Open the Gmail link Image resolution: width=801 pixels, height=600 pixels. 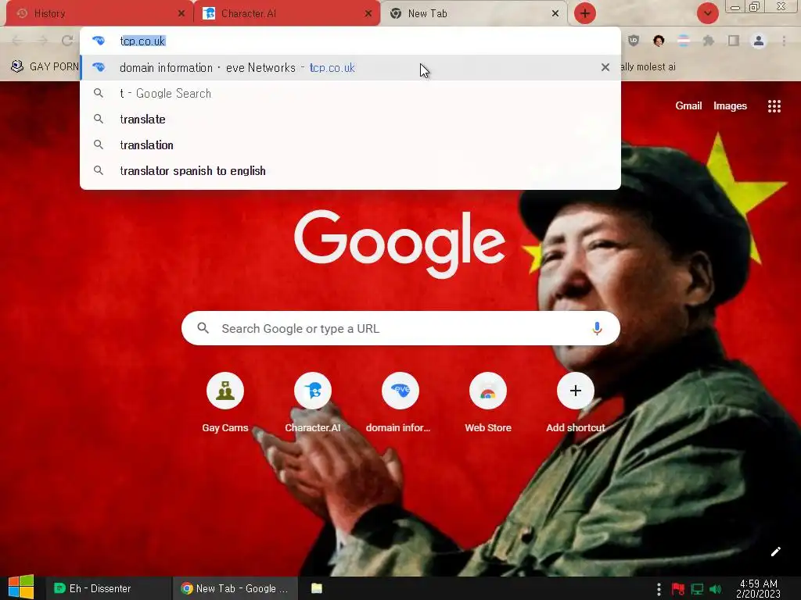point(688,105)
